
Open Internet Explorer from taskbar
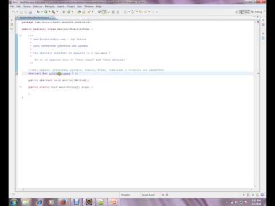point(39,202)
